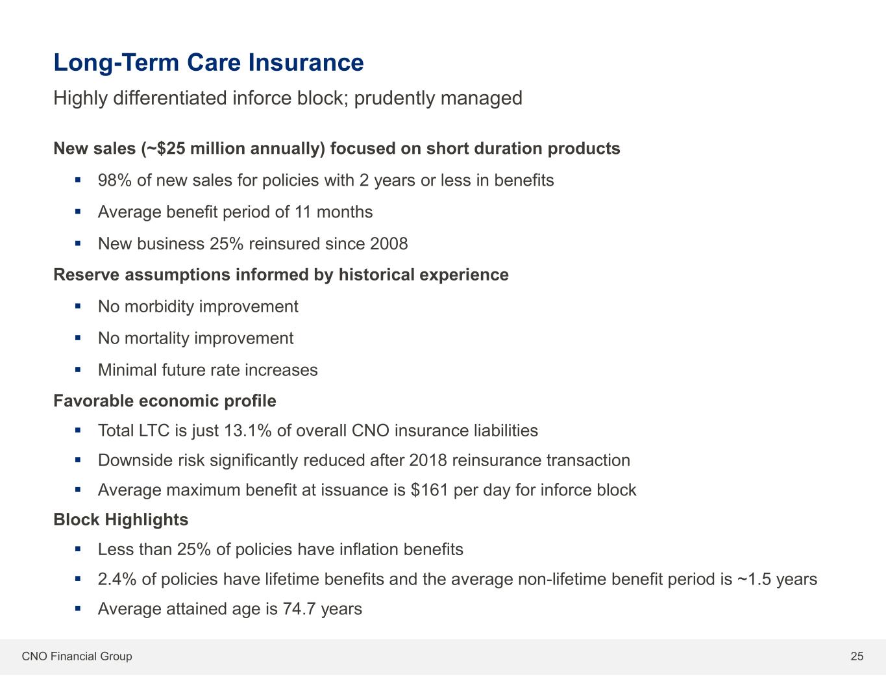
Task: Click "Minimal future rate increases" line
Action: [x=208, y=370]
